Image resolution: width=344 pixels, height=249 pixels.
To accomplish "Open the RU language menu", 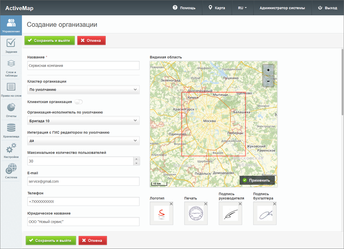I will [x=242, y=8].
